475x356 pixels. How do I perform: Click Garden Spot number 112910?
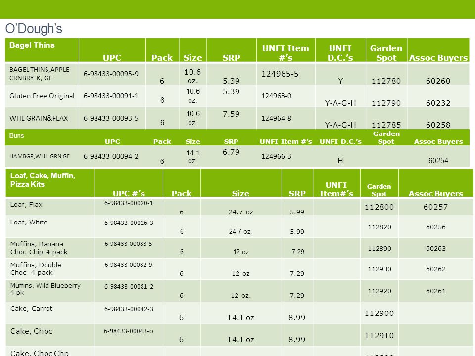pos(380,336)
